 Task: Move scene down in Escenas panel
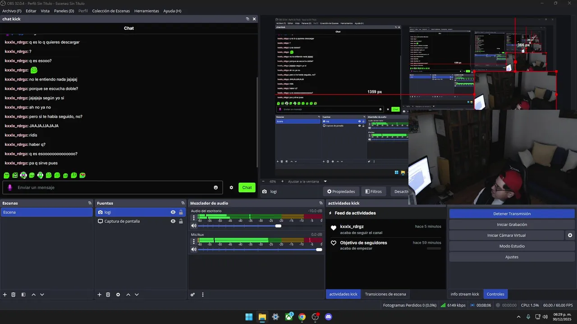[x=42, y=295]
